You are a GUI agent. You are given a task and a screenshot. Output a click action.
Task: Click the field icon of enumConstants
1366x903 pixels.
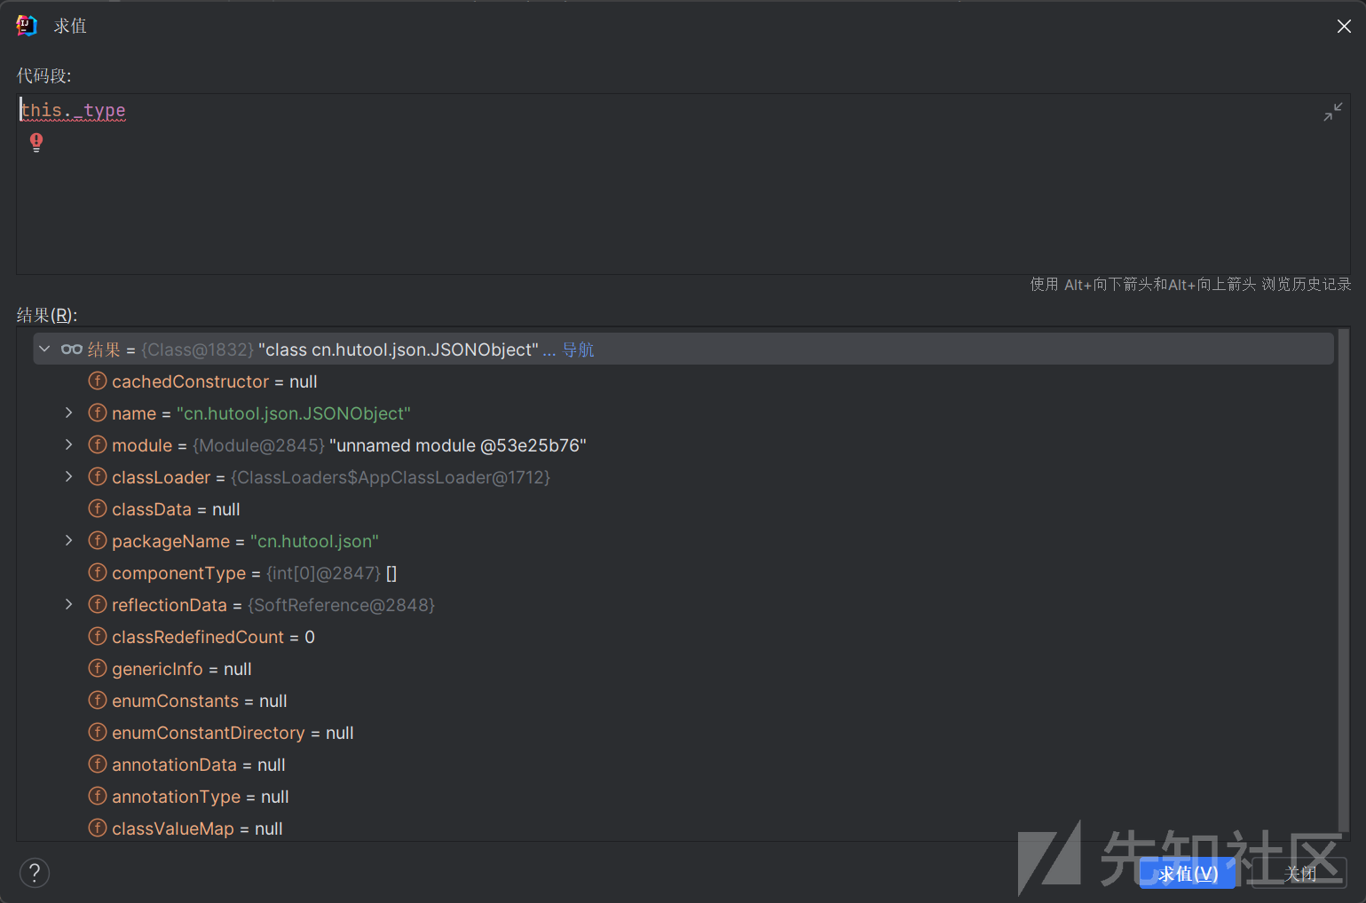click(98, 701)
